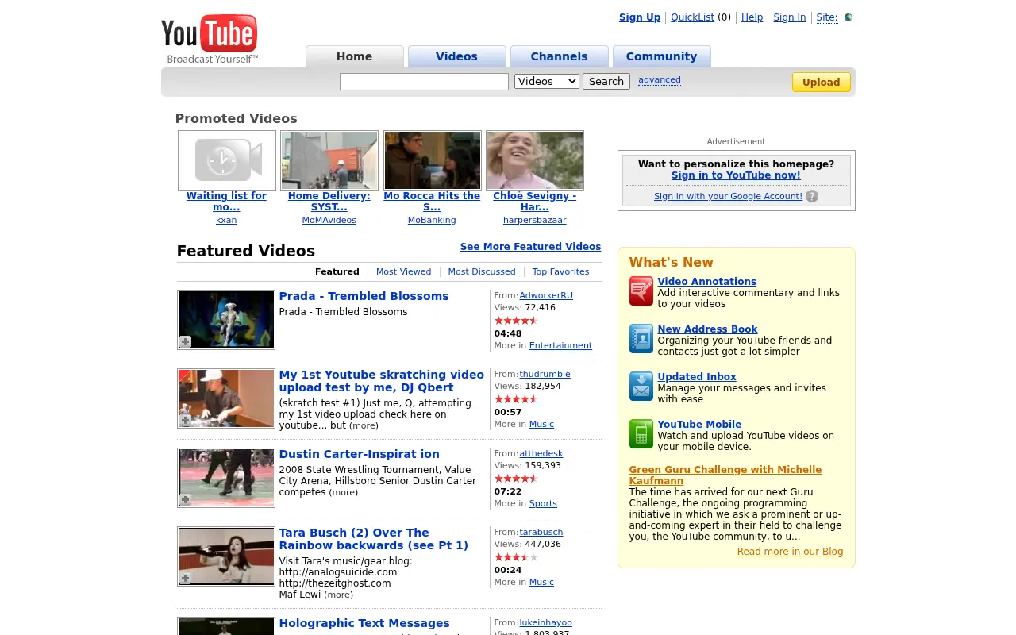
Task: Click See More Featured Videos link
Action: pyautogui.click(x=530, y=247)
